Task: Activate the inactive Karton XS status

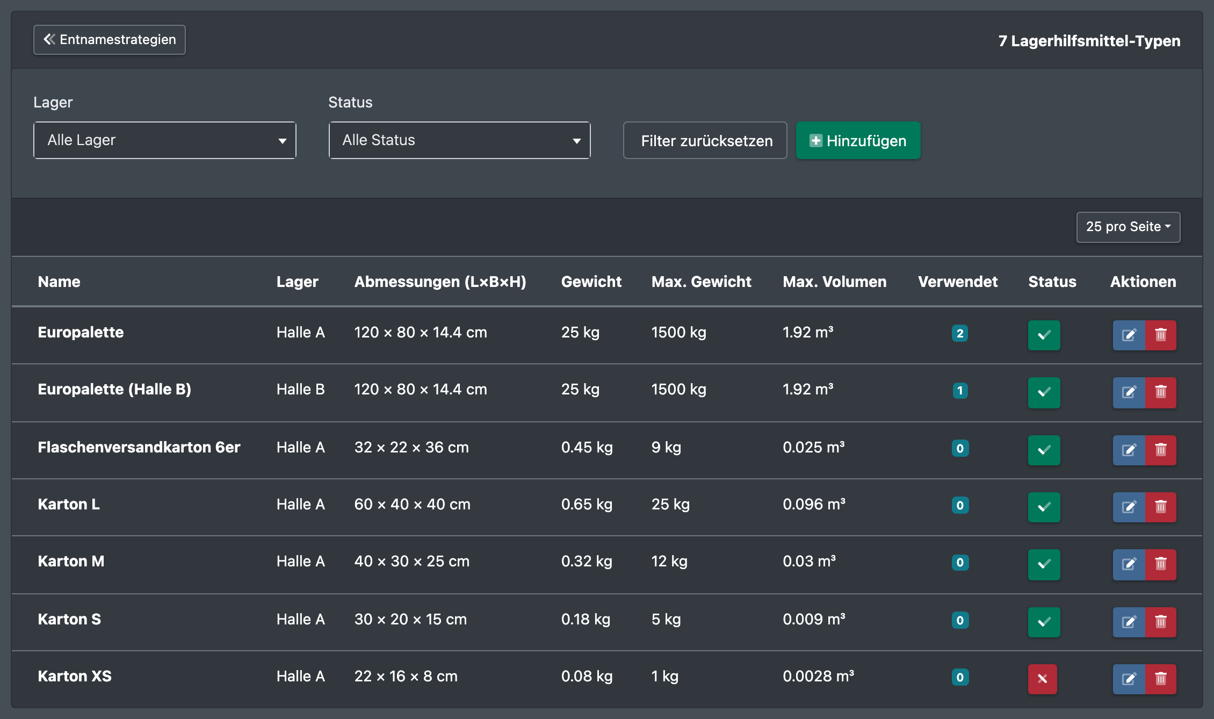Action: click(1043, 679)
